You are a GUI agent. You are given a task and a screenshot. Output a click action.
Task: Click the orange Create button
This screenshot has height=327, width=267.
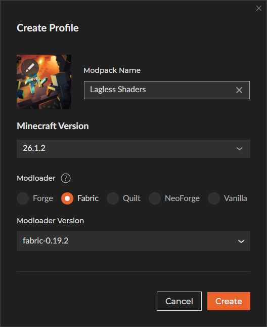(229, 301)
